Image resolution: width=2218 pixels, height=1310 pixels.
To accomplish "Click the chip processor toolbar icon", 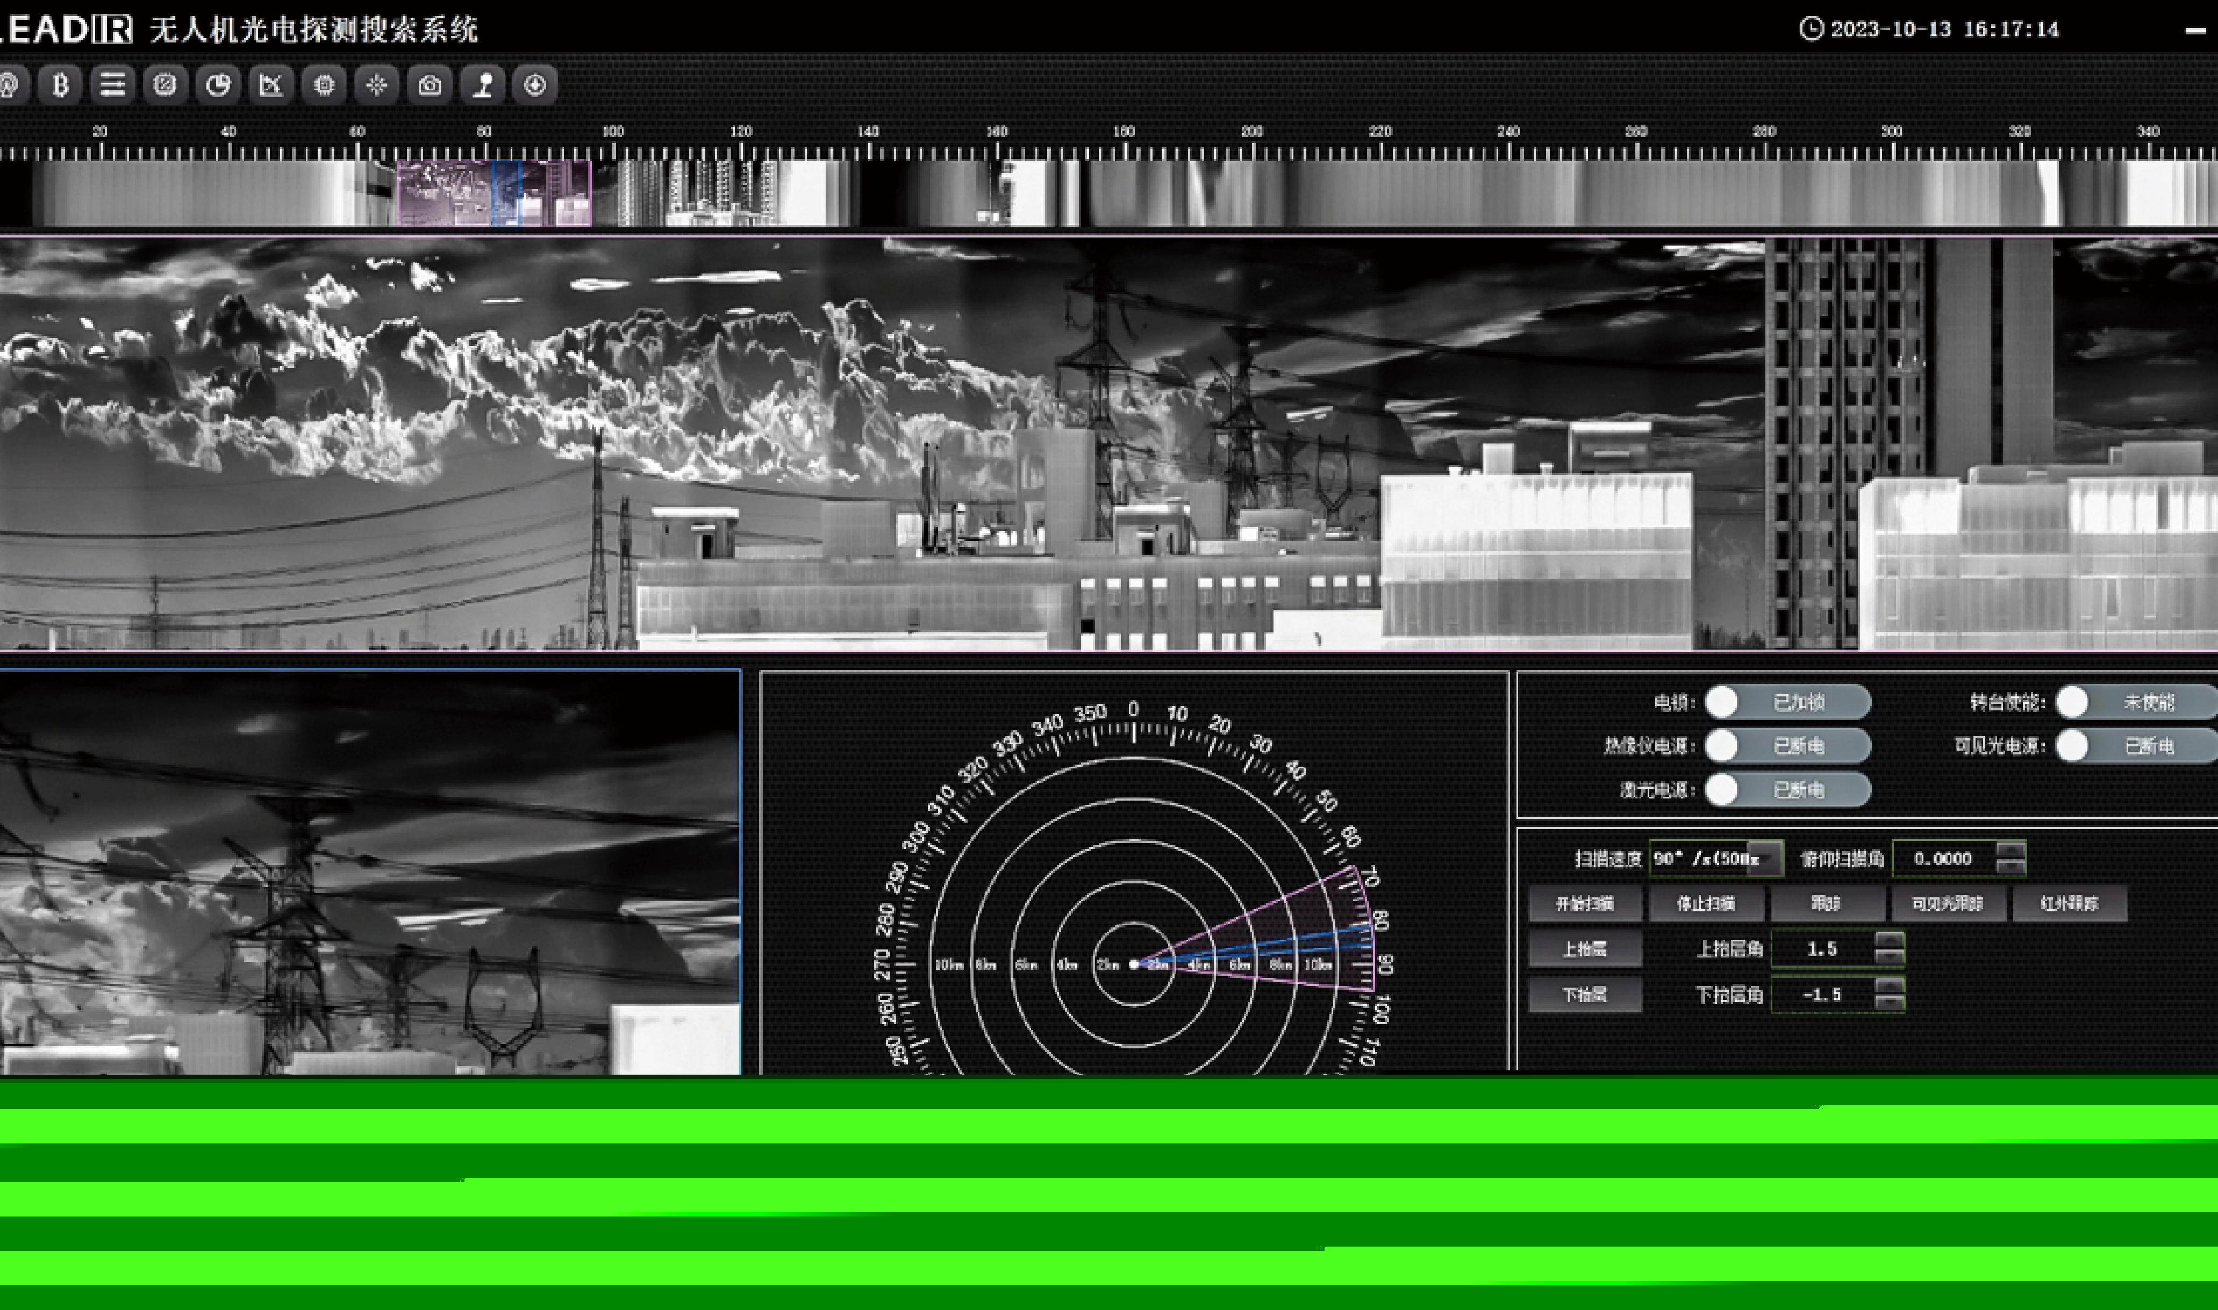I will pyautogui.click(x=324, y=85).
